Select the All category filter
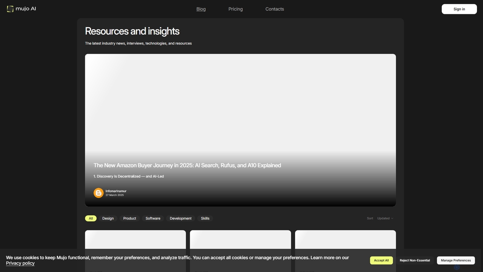 (x=91, y=218)
